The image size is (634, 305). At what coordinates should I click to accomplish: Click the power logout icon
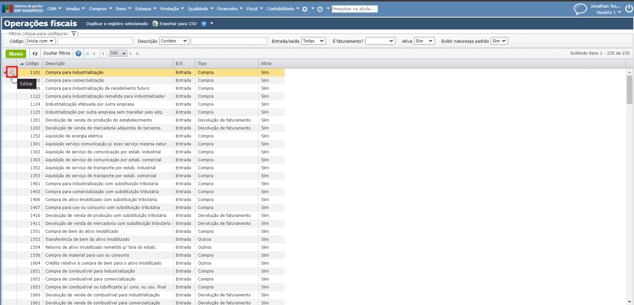tap(629, 9)
